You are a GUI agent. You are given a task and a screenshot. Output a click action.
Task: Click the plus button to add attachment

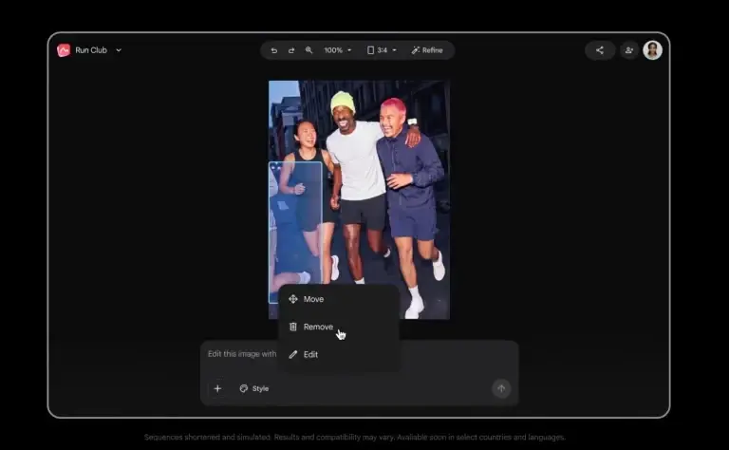217,388
